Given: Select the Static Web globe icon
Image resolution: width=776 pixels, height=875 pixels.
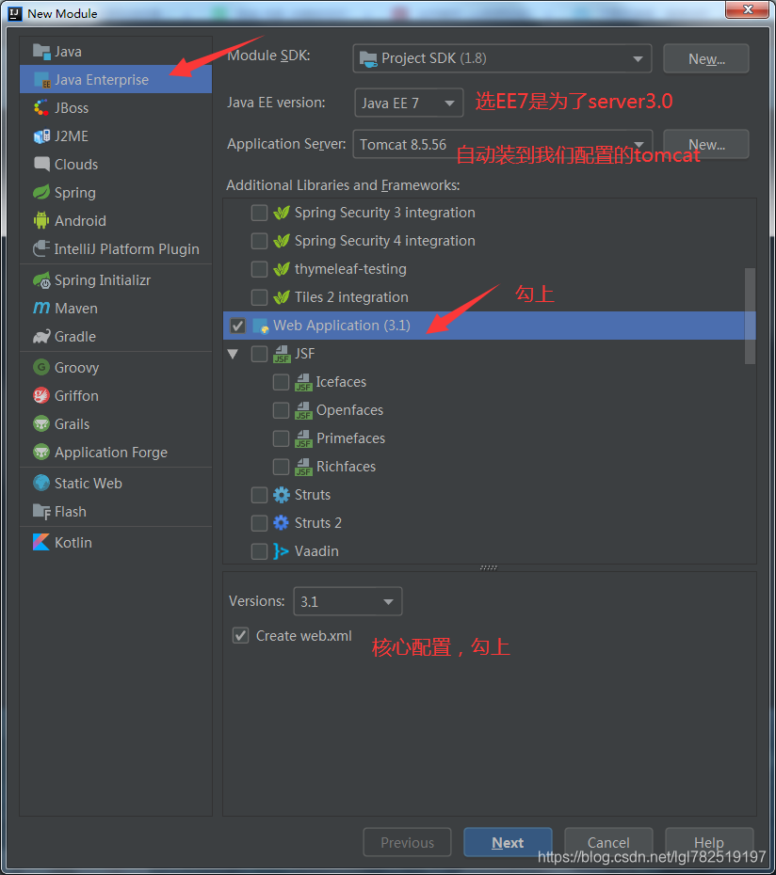Looking at the screenshot, I should pyautogui.click(x=41, y=484).
